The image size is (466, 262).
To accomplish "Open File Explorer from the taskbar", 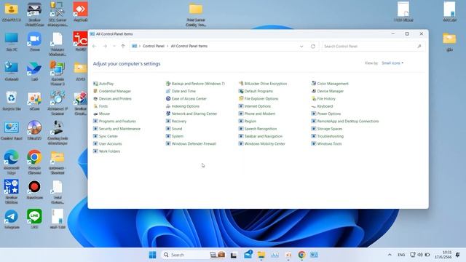I will click(261, 255).
